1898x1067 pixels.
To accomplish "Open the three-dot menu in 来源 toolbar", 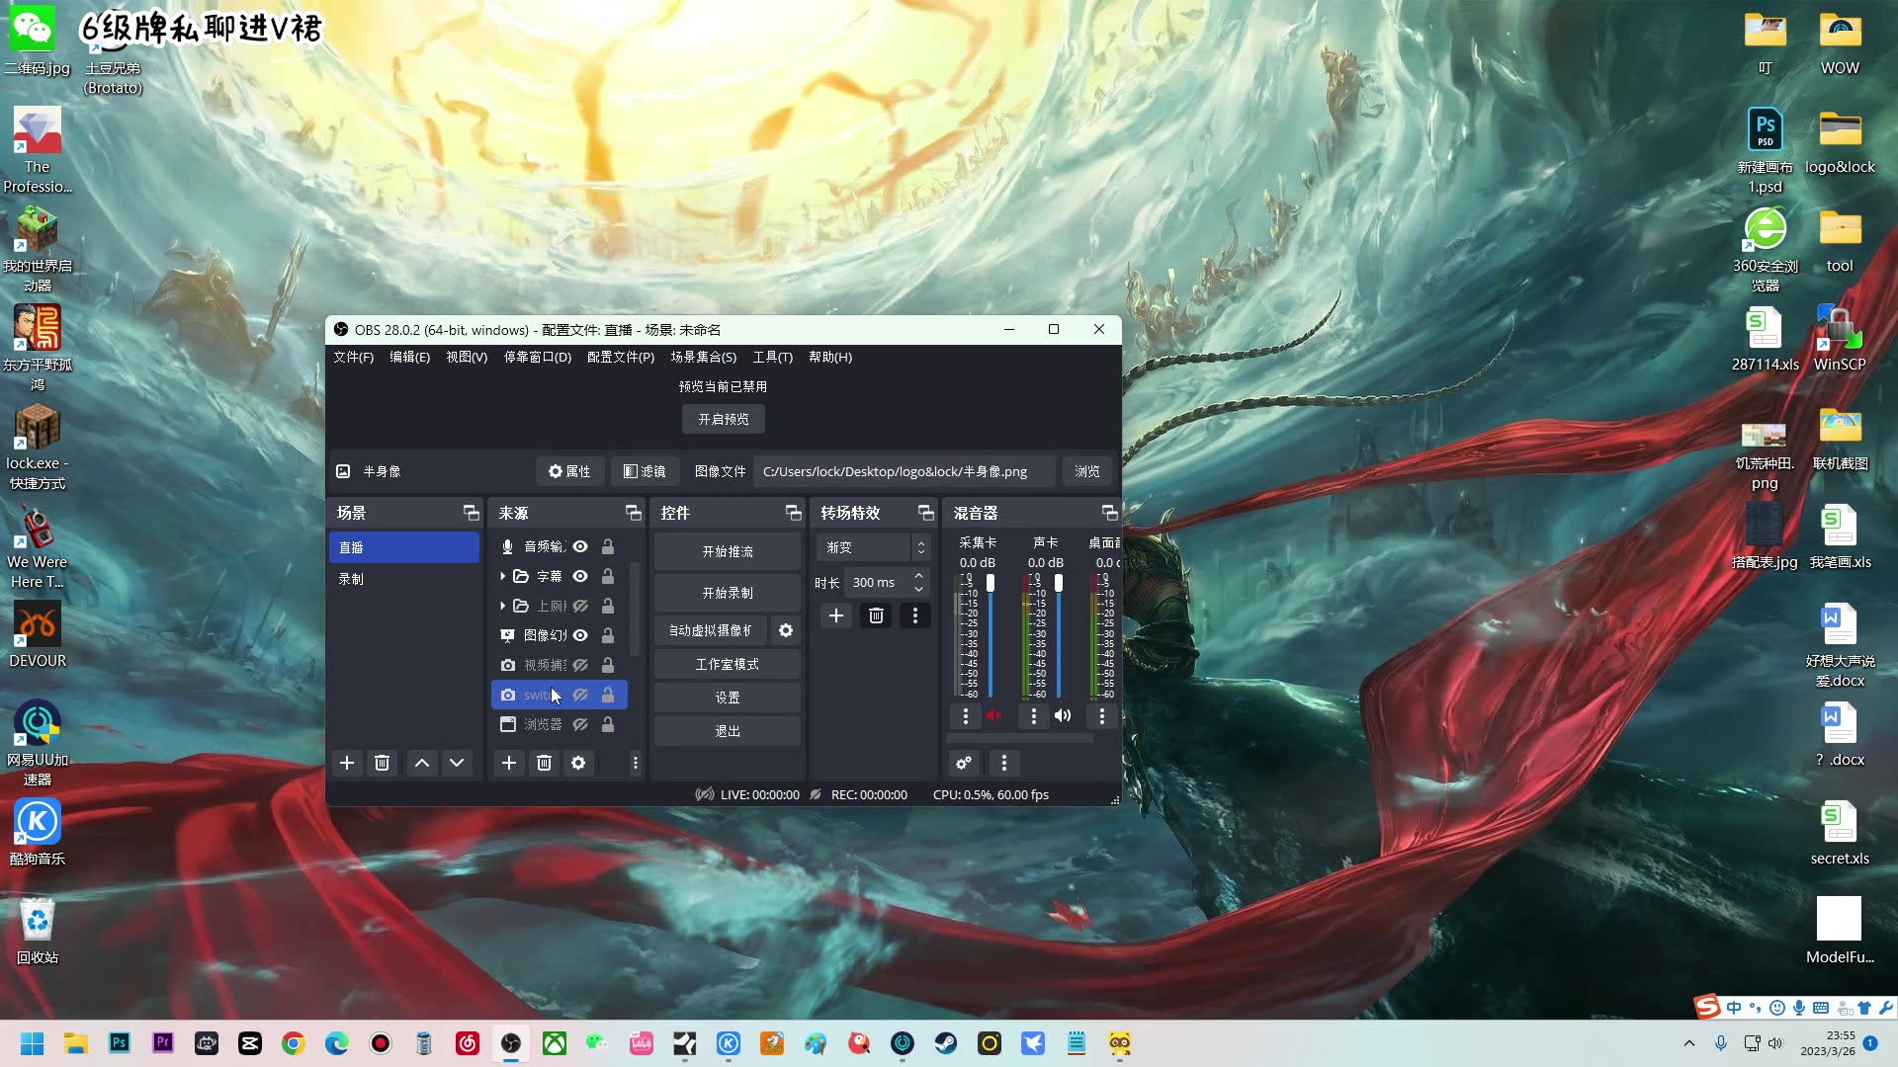I will pyautogui.click(x=636, y=763).
